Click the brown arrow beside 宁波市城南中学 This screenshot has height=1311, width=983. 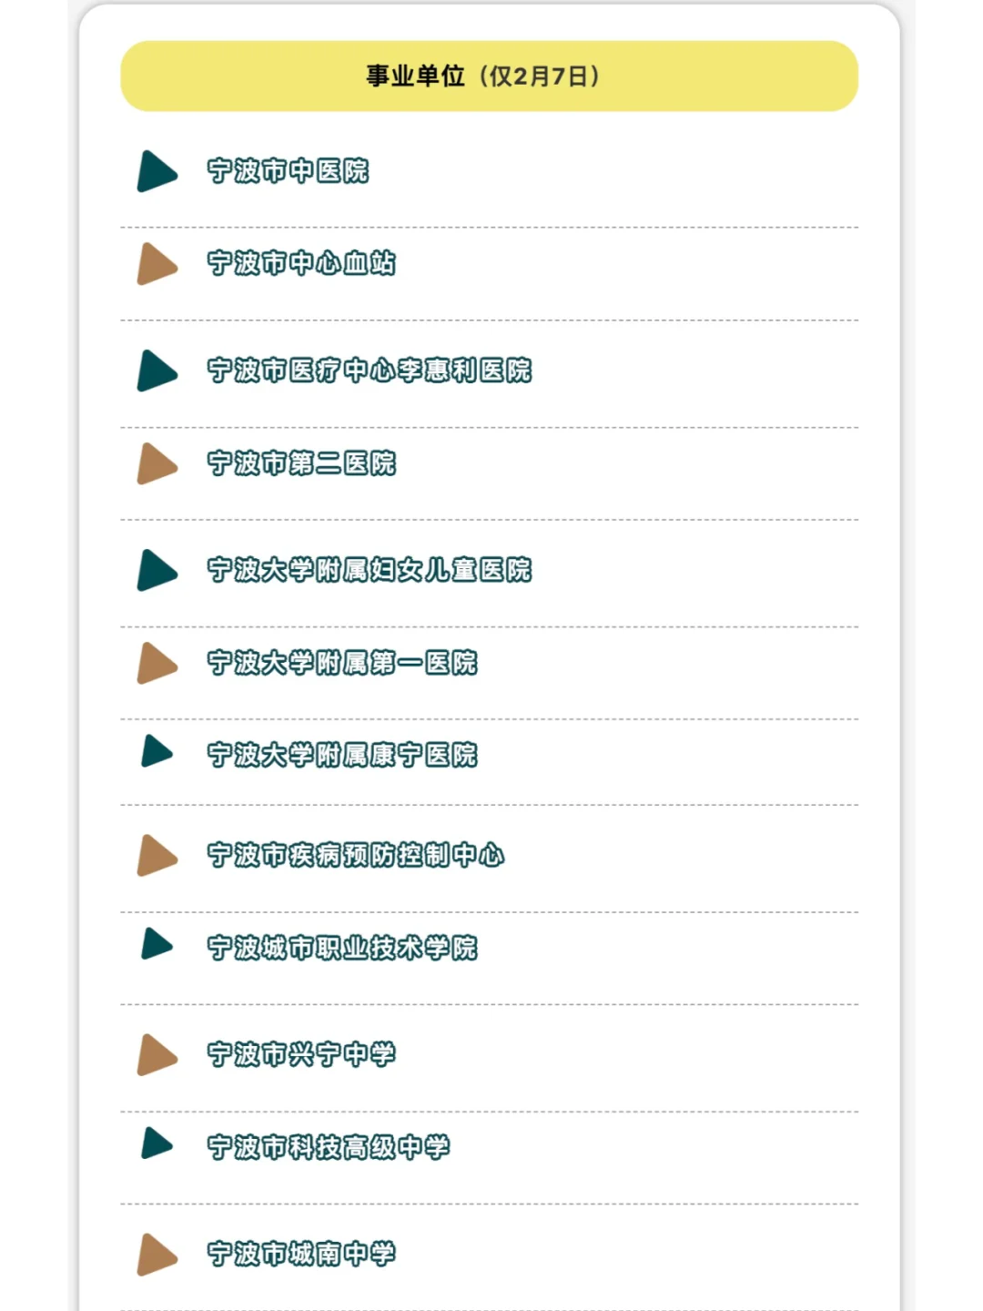point(156,1255)
